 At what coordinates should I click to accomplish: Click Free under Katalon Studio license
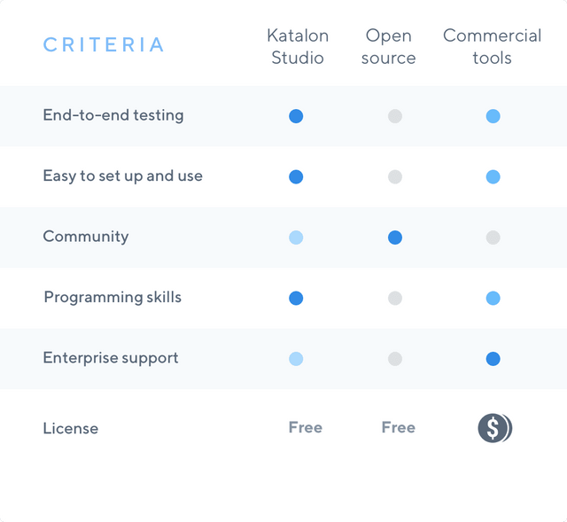(305, 427)
